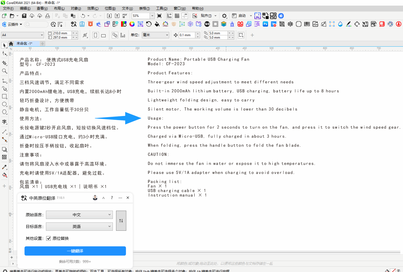Click the Print icon

point(48,16)
